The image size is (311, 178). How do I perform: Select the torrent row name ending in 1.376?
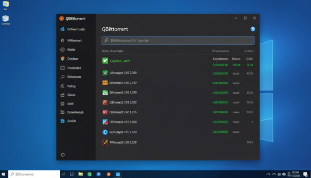pyautogui.click(x=123, y=112)
